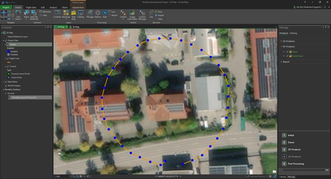This screenshot has width=331, height=179.
Task: Expand the Report section in Manage
Action: click(x=281, y=62)
